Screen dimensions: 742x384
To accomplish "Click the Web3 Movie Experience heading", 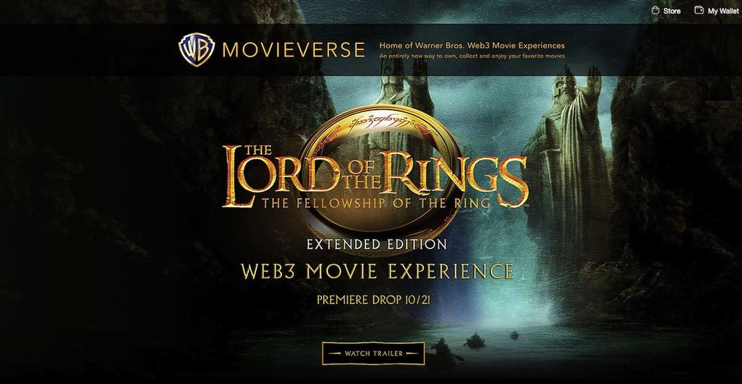I will (x=377, y=271).
